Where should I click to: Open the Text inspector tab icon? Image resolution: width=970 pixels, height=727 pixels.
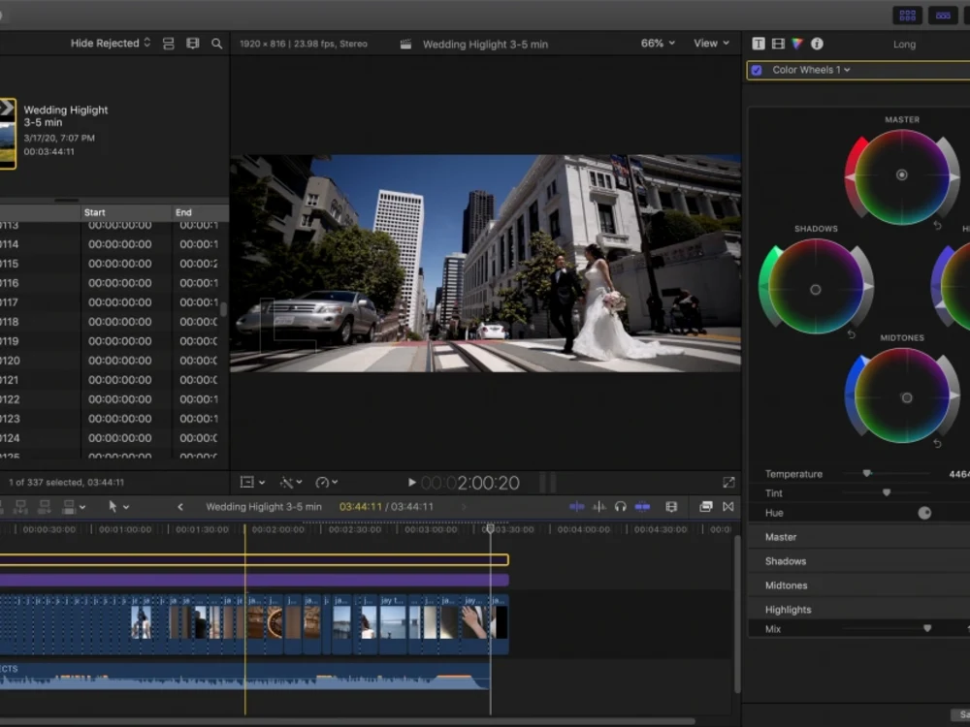[x=758, y=44]
